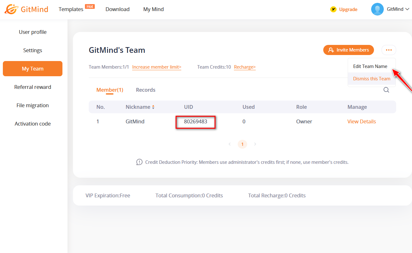This screenshot has height=253, width=412.
Task: Go to previous page arrow
Action: pos(230,144)
